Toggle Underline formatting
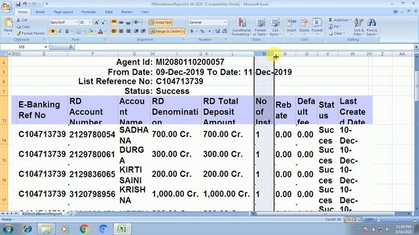The width and height of the screenshot is (419, 235). [x=67, y=31]
